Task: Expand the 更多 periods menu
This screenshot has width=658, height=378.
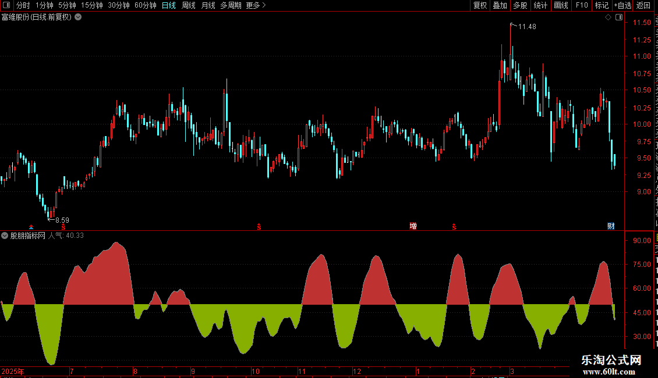Action: tap(256, 5)
